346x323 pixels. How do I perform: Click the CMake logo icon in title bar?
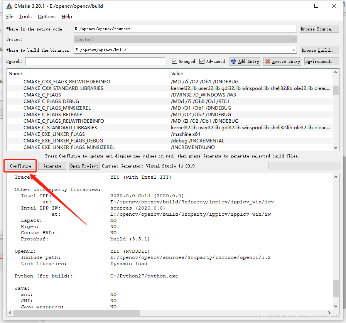coord(9,6)
